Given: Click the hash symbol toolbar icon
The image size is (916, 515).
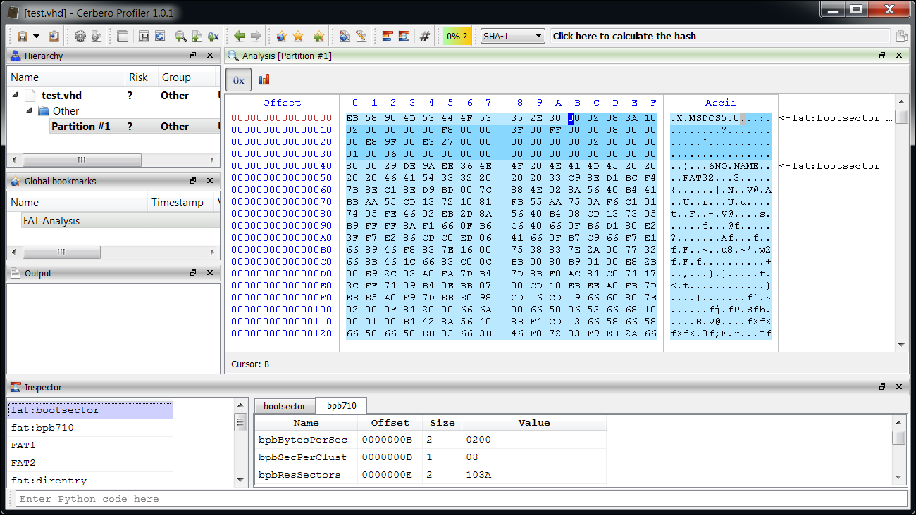Looking at the screenshot, I should tap(424, 36).
